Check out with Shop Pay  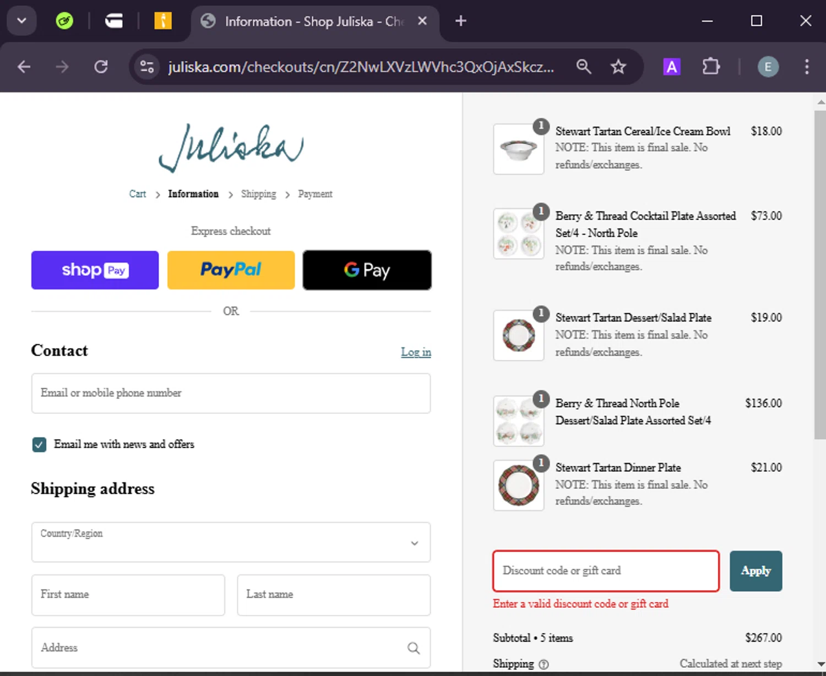95,270
